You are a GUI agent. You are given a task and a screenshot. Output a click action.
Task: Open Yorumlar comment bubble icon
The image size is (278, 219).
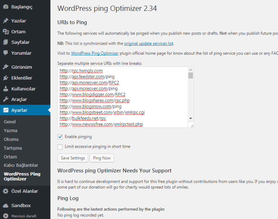pyautogui.click(x=6, y=53)
